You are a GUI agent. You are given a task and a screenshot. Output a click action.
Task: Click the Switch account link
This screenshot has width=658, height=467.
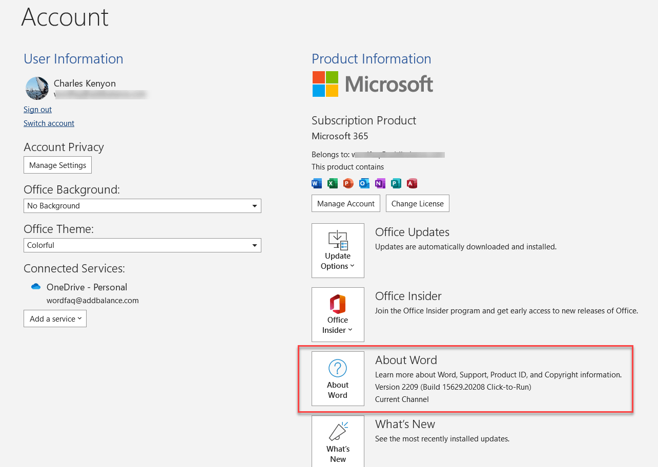49,123
